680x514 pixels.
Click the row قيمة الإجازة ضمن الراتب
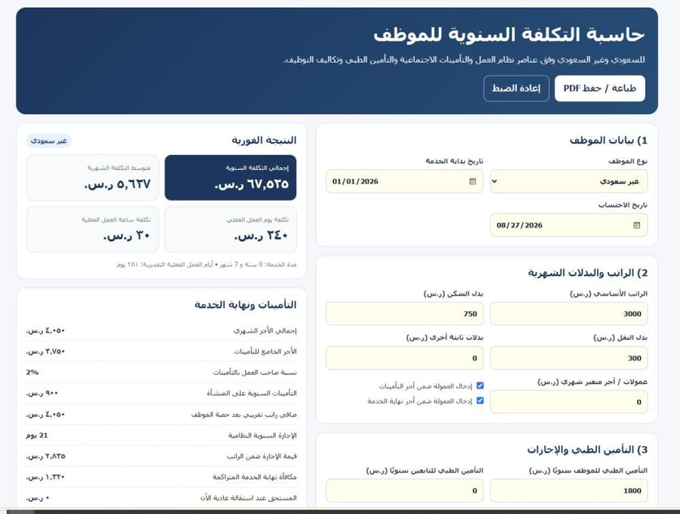pos(162,456)
